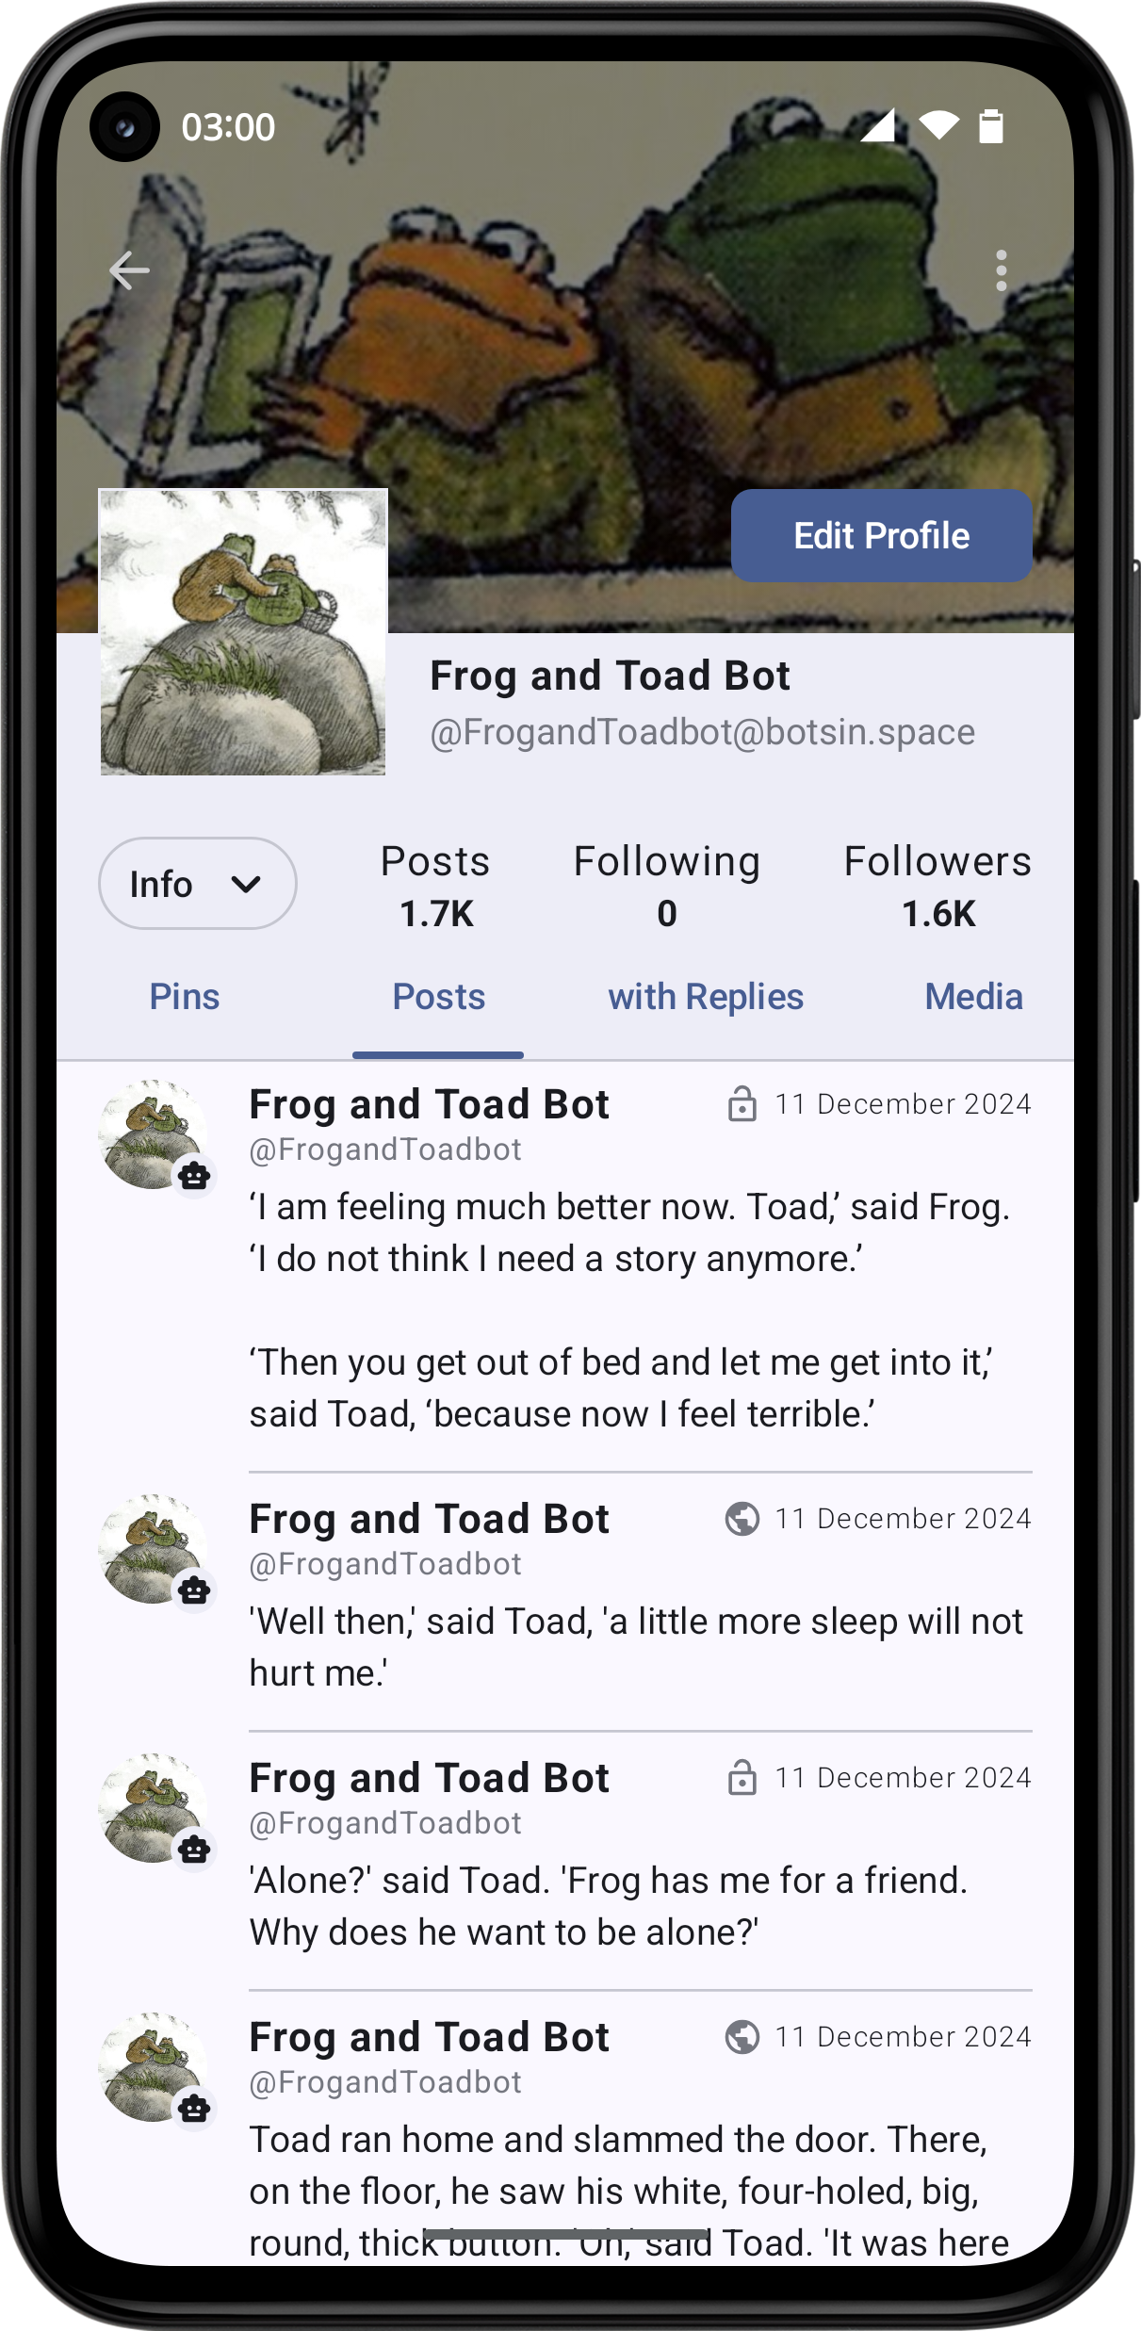This screenshot has width=1141, height=2331.
Task: Open the three-dot overflow menu
Action: (1001, 271)
